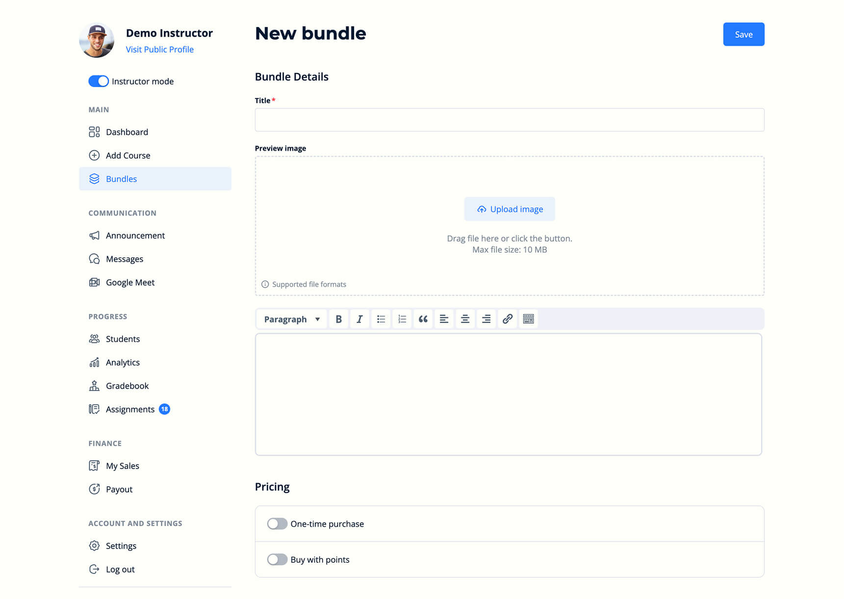Select Analytics in the sidebar
This screenshot has height=599, width=844.
[155, 363]
